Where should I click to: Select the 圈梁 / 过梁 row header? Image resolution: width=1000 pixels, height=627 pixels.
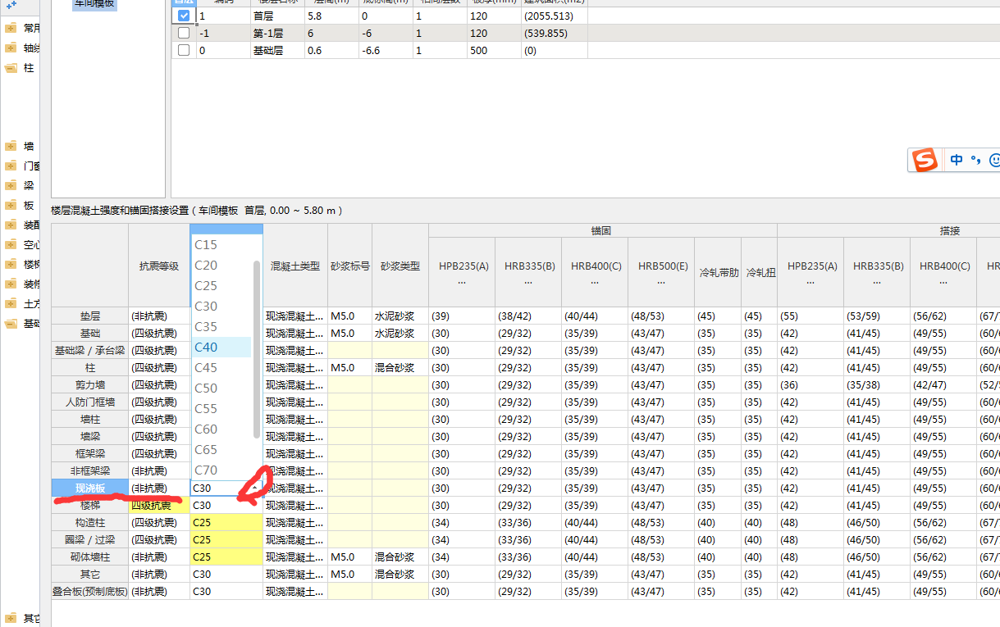[90, 539]
